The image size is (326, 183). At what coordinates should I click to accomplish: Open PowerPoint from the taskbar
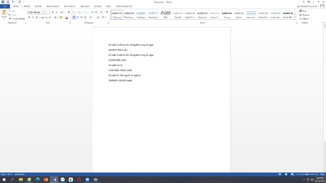46,180
